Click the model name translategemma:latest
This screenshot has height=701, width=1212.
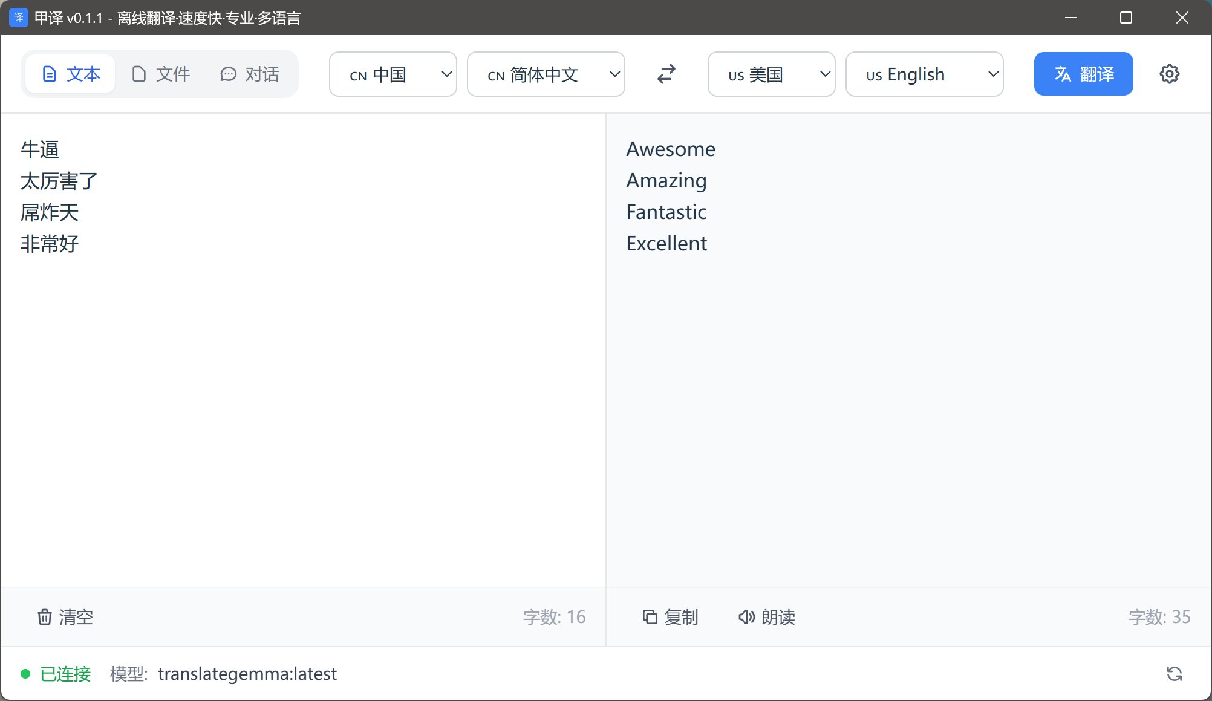point(247,674)
